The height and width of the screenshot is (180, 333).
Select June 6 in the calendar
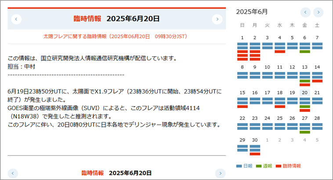click(304, 38)
